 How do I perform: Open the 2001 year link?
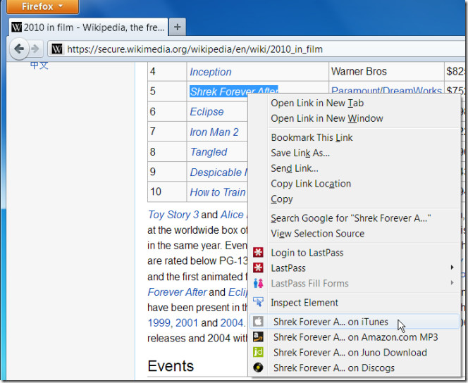point(187,322)
